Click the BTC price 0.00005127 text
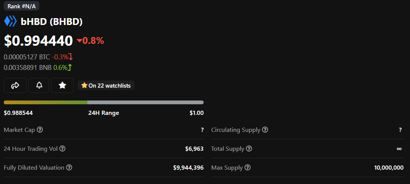This screenshot has height=184, width=410. (26, 57)
